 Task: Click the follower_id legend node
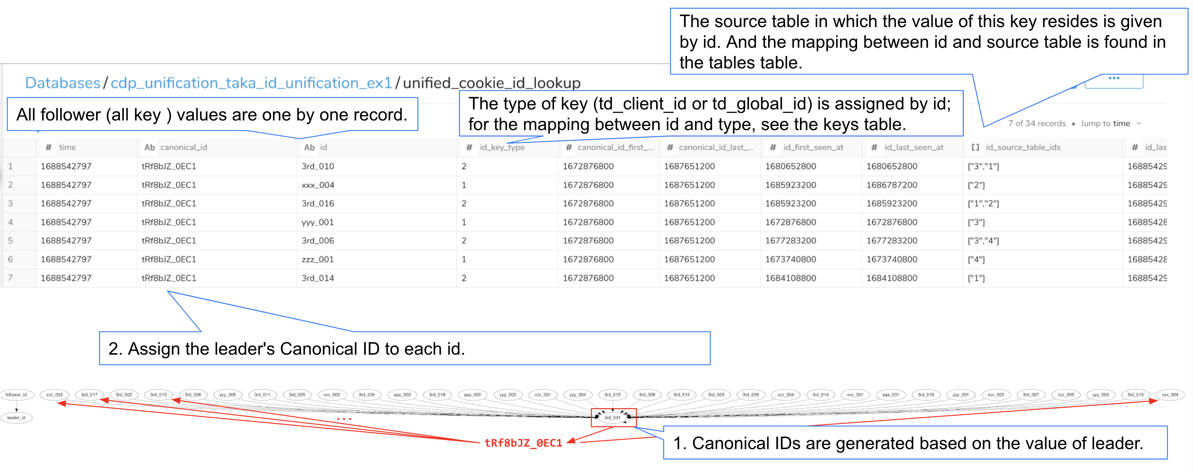(16, 395)
